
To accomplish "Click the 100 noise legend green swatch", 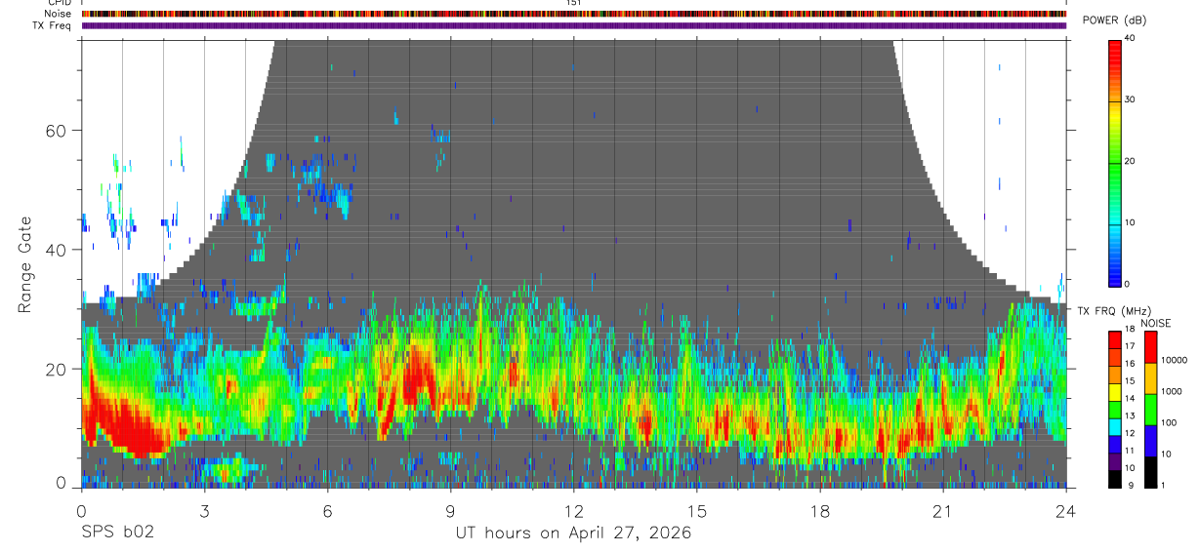I will pyautogui.click(x=1149, y=409).
